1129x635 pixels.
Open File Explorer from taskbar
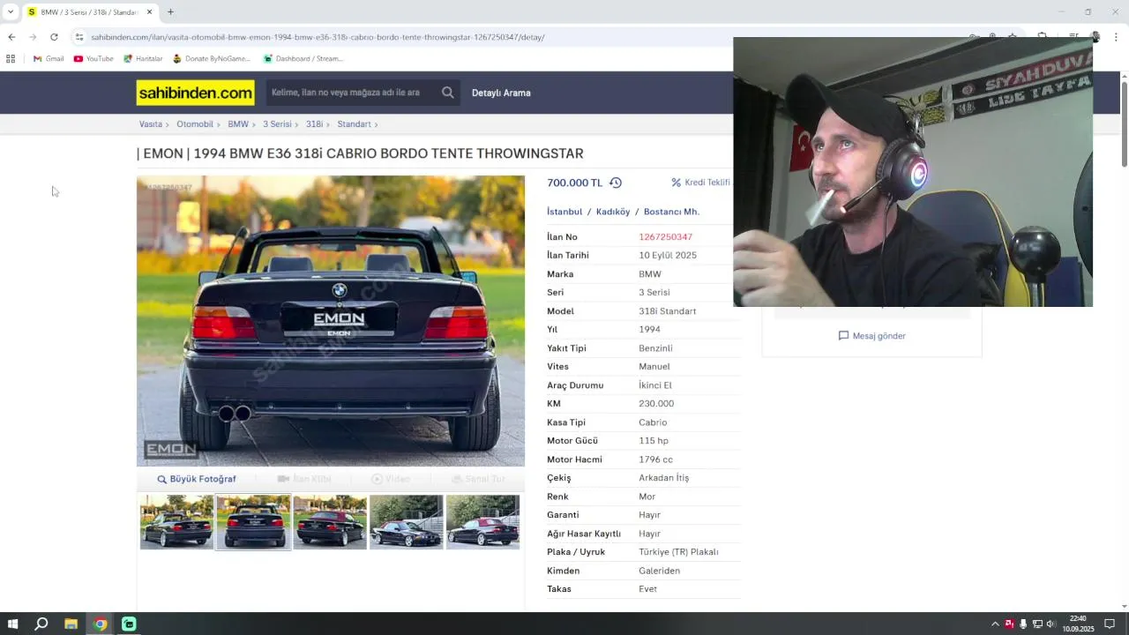pos(71,624)
